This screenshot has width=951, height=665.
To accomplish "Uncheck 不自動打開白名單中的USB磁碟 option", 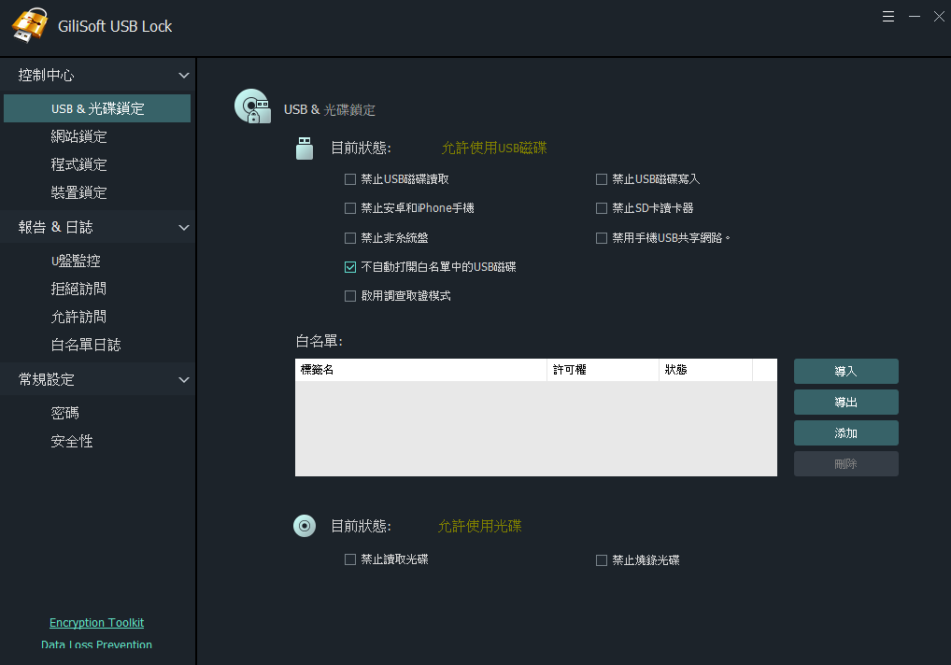I will click(x=350, y=267).
